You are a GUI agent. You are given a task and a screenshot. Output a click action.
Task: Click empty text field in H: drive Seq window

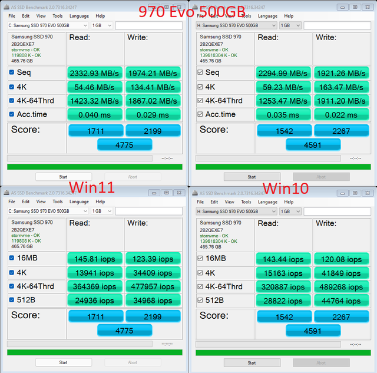[337, 25]
